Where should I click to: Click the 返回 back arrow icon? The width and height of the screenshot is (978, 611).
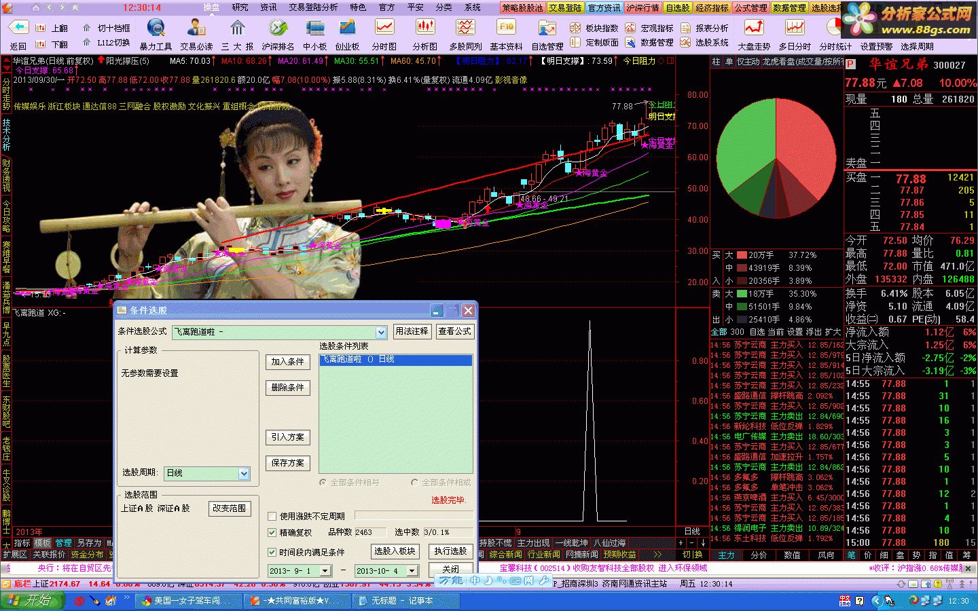[x=18, y=28]
